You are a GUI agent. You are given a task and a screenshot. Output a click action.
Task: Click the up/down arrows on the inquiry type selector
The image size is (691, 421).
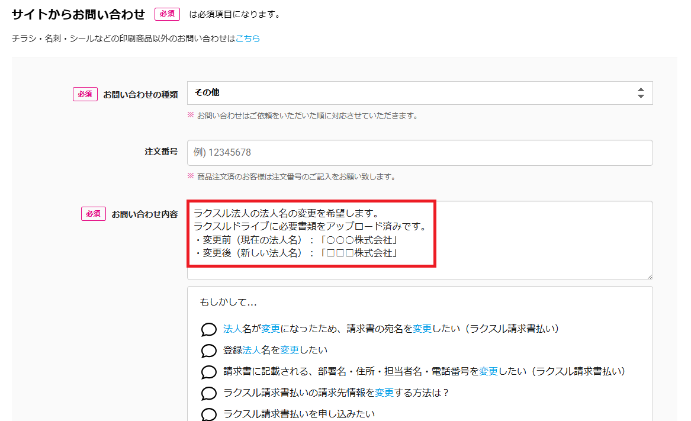[x=641, y=93]
